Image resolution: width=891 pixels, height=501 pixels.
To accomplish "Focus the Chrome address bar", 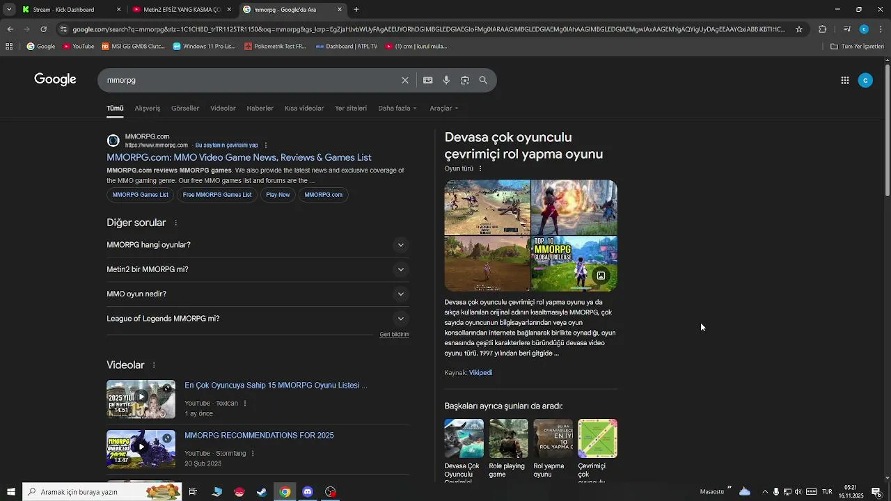I will pos(428,29).
